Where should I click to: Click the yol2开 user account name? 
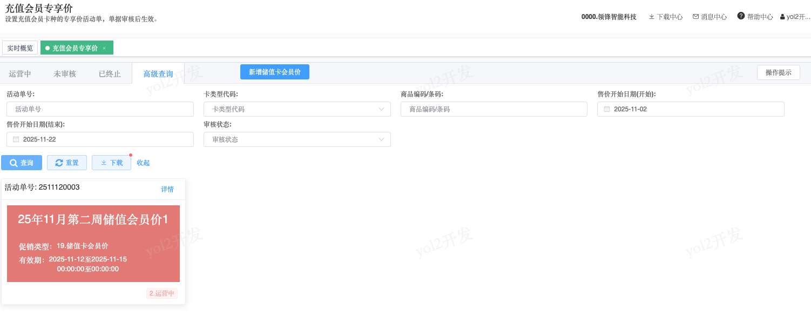point(799,17)
